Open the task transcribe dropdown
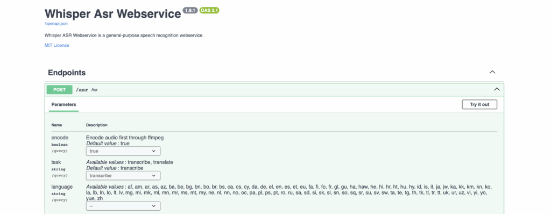 (x=123, y=175)
